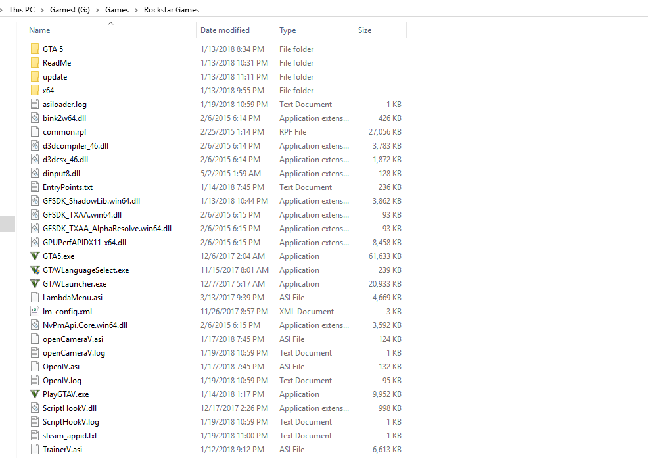This screenshot has width=648, height=470.
Task: Click the PlayGTAV.exe application icon
Action: (35, 394)
